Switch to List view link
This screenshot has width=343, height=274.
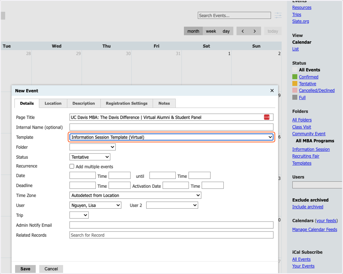coord(295,49)
